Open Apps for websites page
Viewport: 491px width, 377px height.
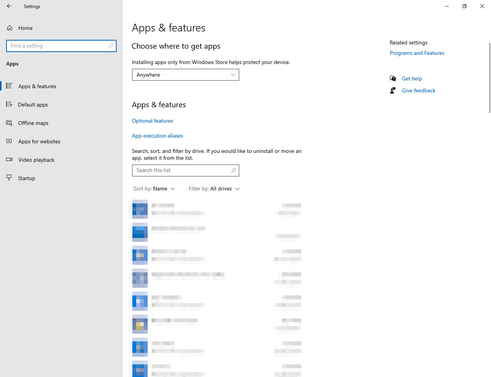[39, 141]
